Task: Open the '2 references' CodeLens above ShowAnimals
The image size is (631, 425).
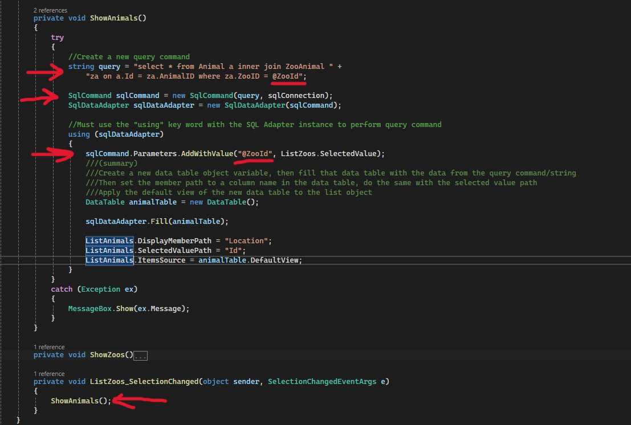Action: (51, 10)
